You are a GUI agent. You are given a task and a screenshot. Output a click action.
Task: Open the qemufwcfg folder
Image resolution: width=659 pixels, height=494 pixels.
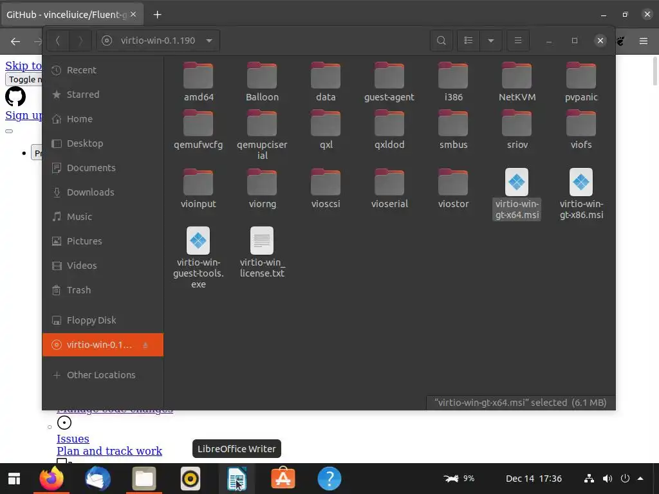(x=198, y=129)
